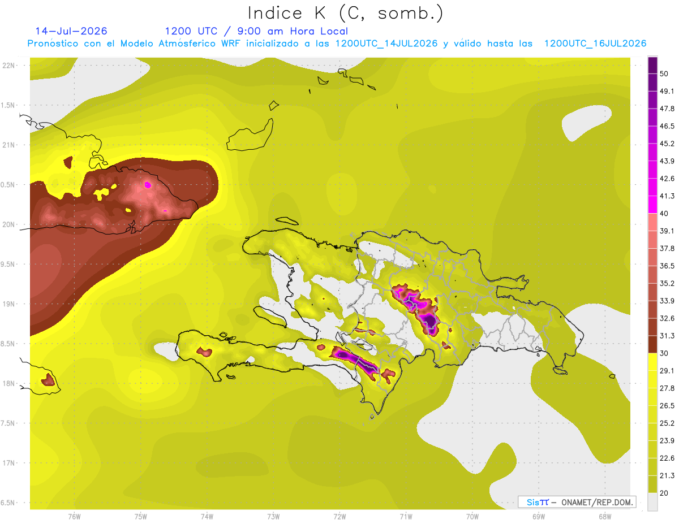Click the map title 'Indice K (C, somb.)'
The height and width of the screenshot is (524, 679).
point(345,13)
